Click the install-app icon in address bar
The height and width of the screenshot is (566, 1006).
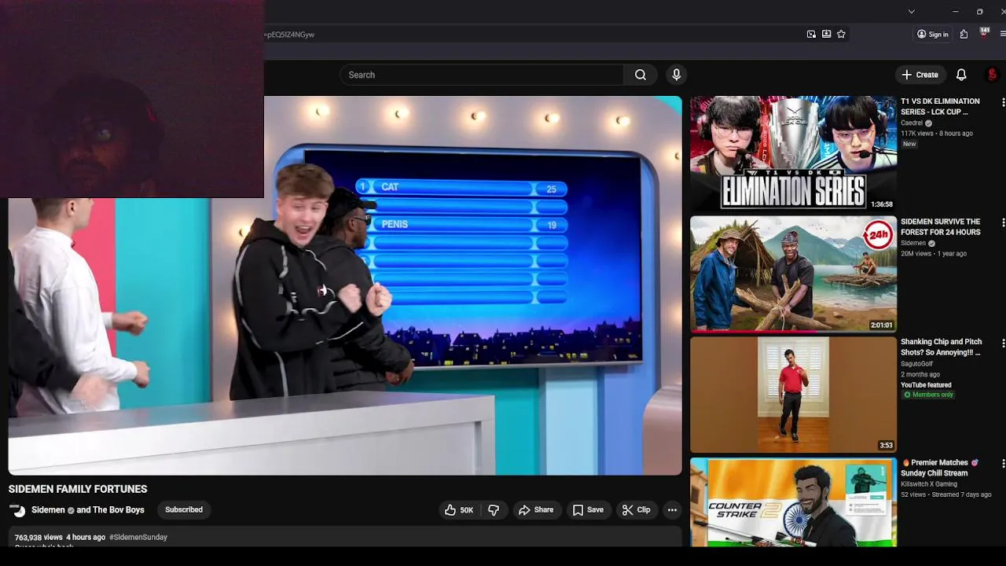click(x=826, y=34)
